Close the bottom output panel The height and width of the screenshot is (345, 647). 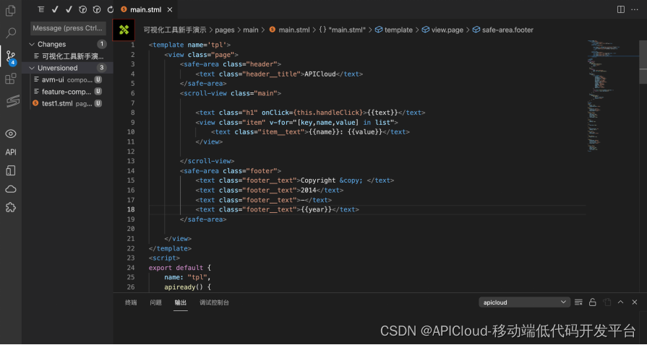635,302
